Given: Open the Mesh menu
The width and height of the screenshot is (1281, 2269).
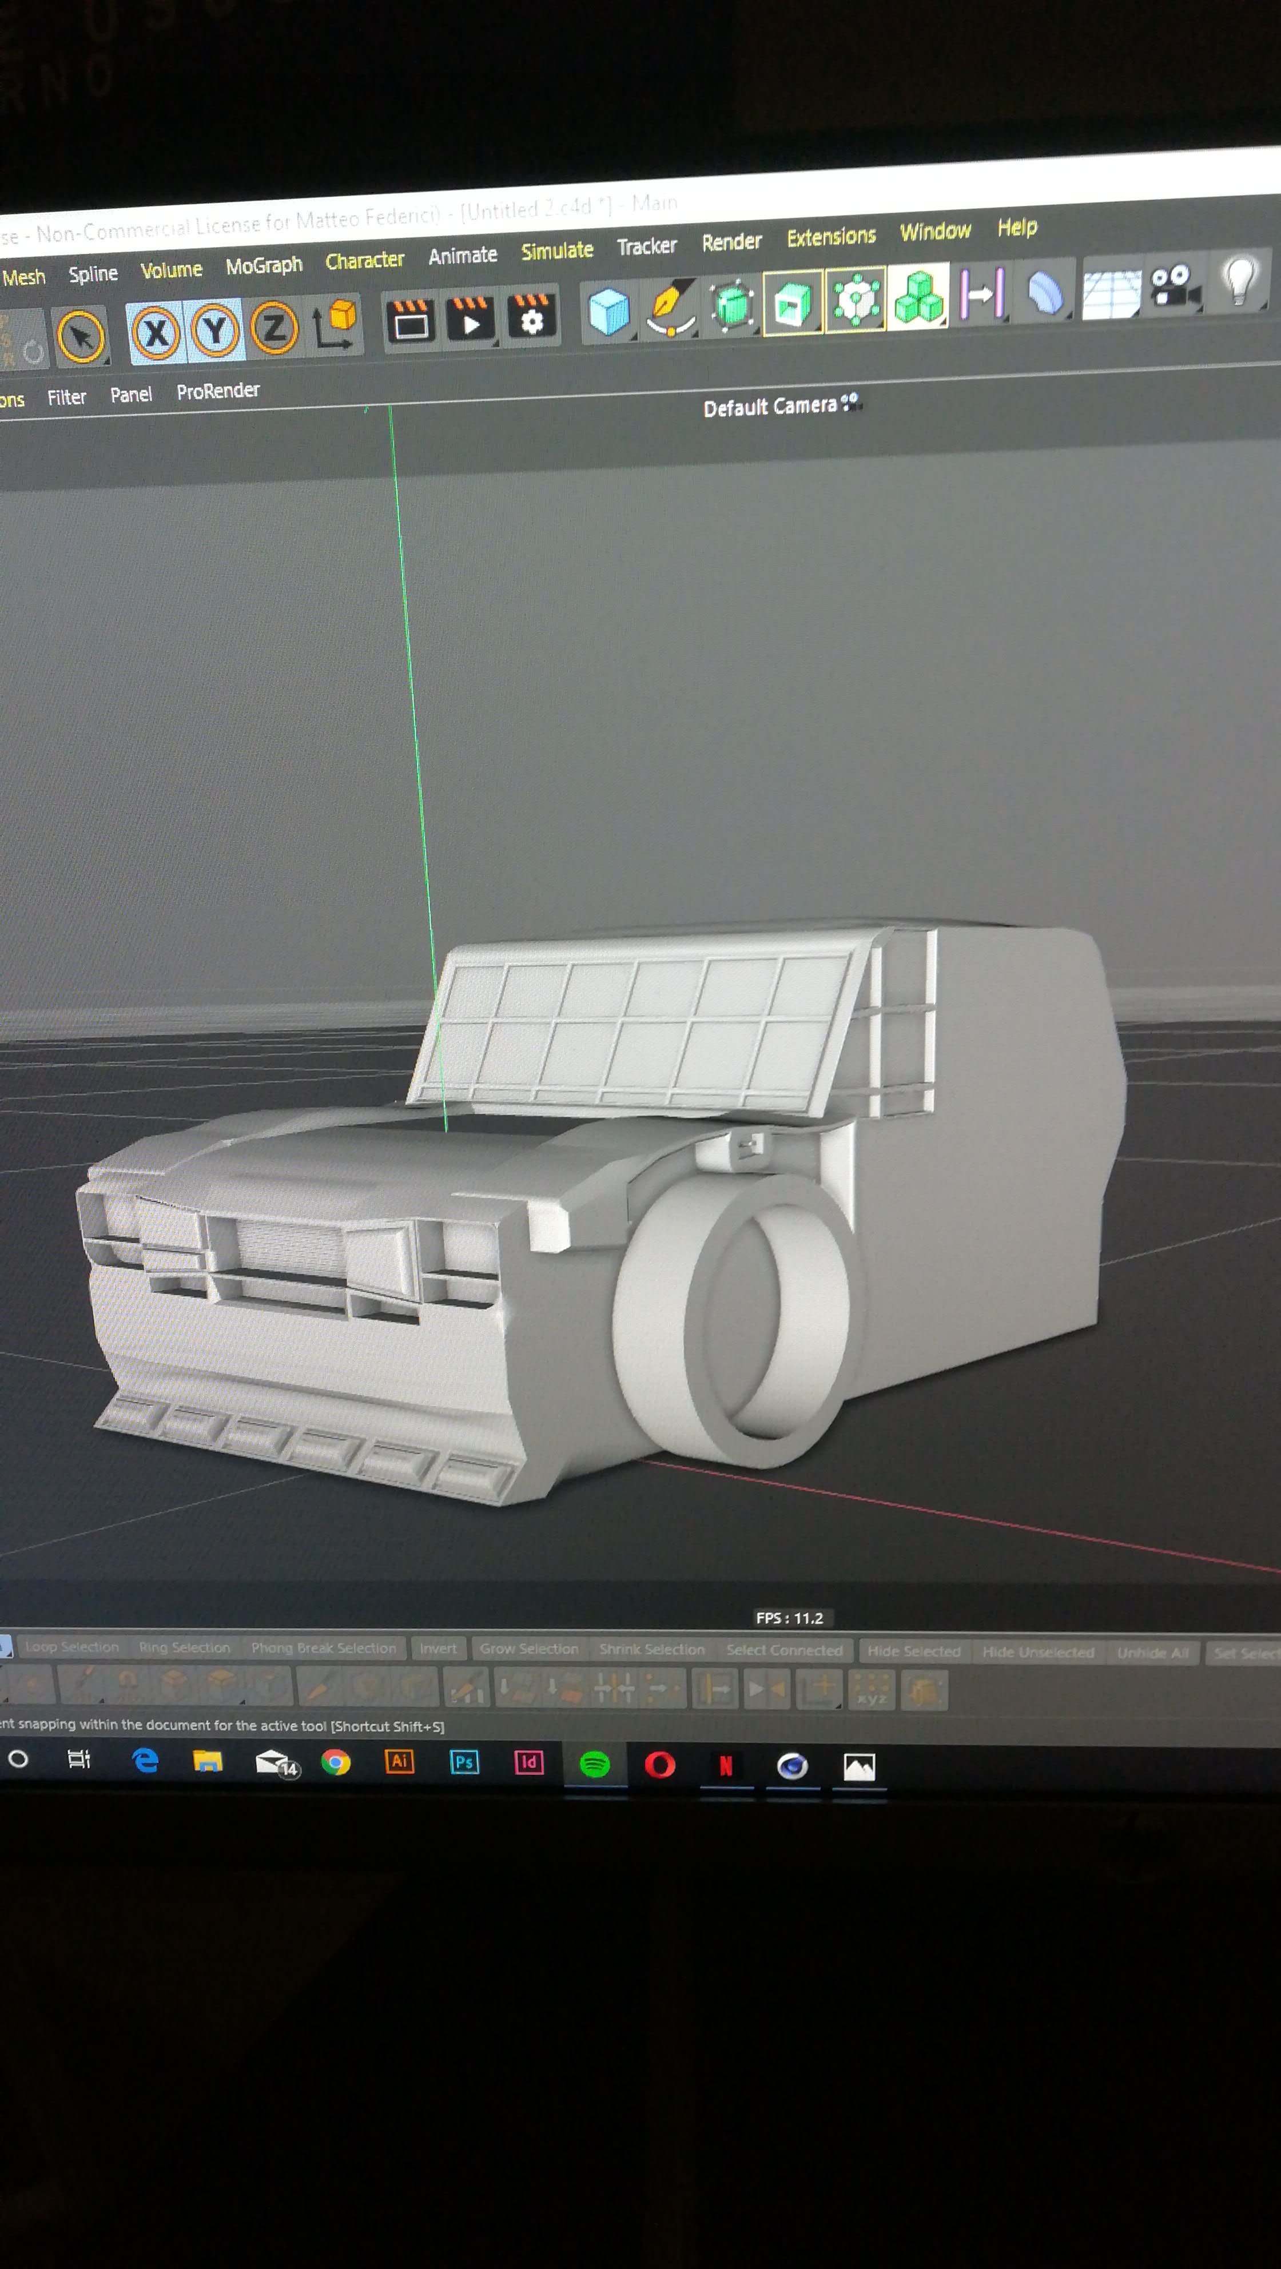Looking at the screenshot, I should tap(24, 277).
